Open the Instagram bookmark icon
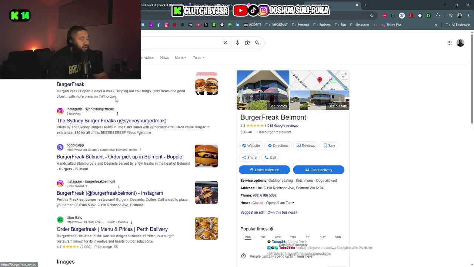474x267 pixels. [x=167, y=25]
